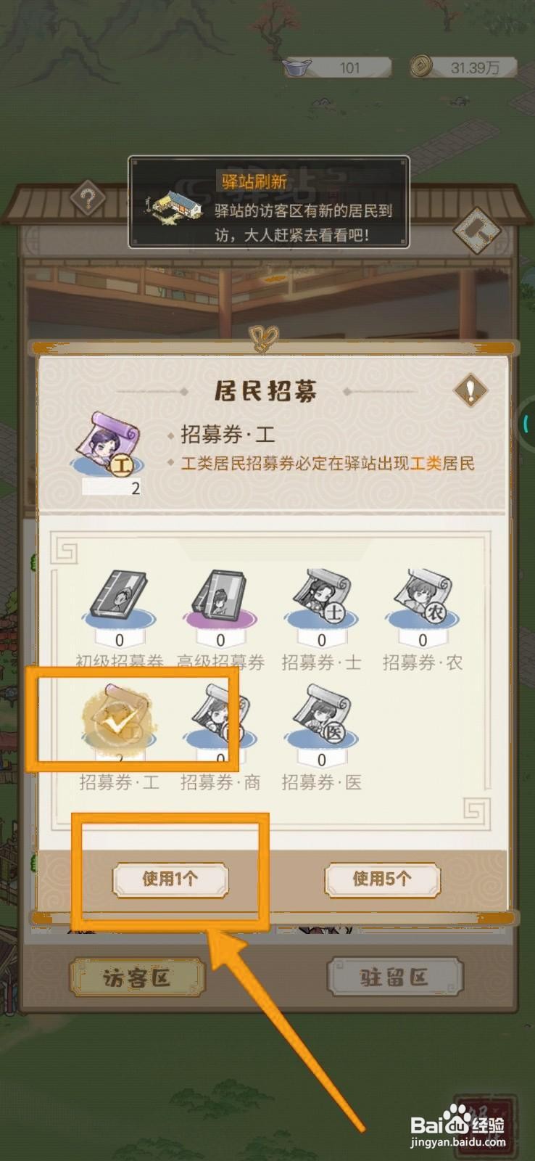Image resolution: width=535 pixels, height=1161 pixels.
Task: Click the 使用5个 button
Action: point(382,879)
